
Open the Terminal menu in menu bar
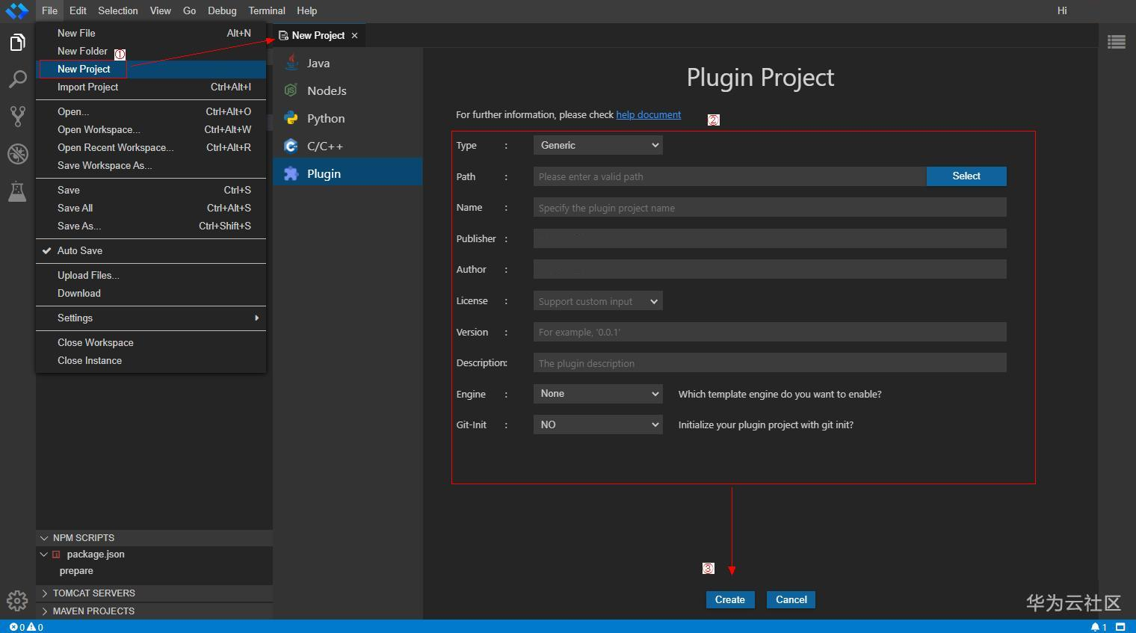[267, 10]
